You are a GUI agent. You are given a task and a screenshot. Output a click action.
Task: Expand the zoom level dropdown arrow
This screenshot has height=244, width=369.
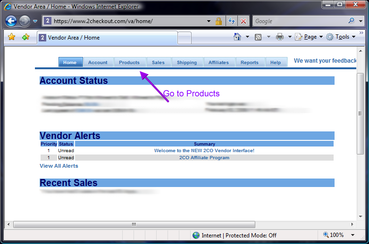(x=353, y=235)
